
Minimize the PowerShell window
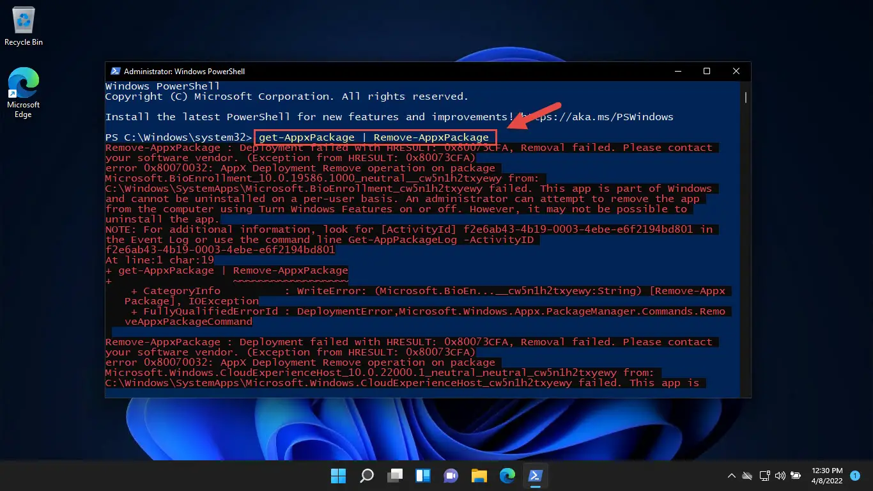pos(677,71)
